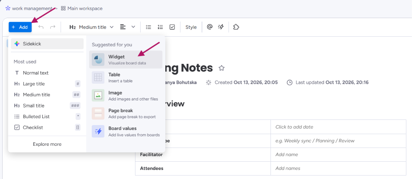Click the 'e.g. Weekly sync / Planning / Review' cell

(x=338, y=141)
